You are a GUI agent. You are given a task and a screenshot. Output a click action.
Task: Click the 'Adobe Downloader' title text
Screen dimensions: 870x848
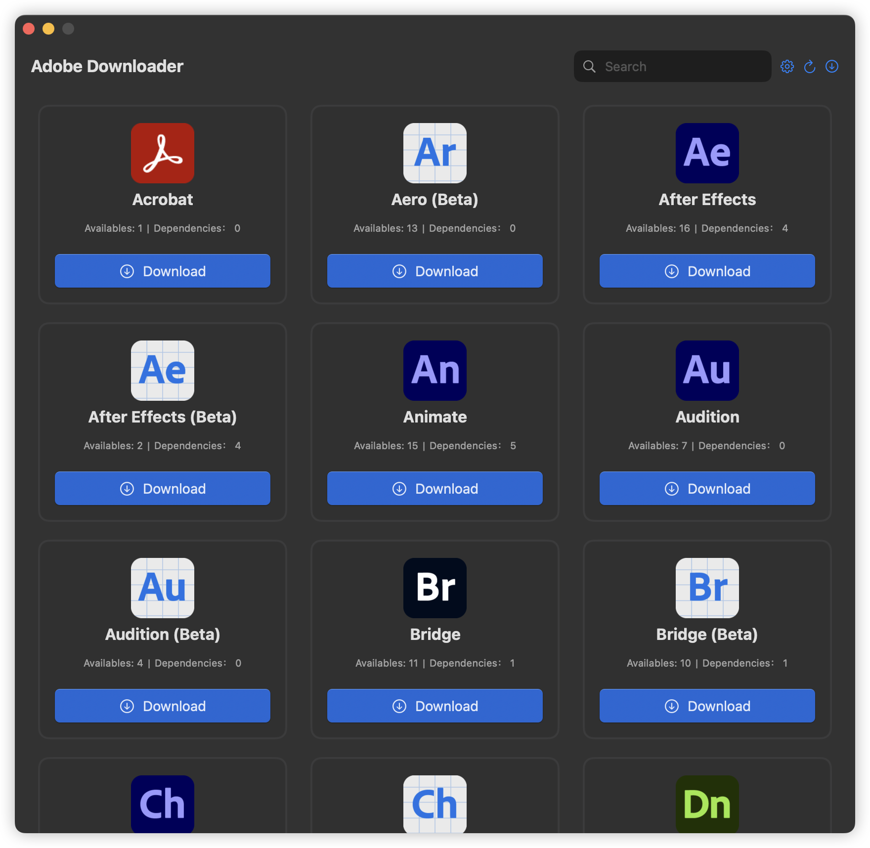click(x=107, y=66)
